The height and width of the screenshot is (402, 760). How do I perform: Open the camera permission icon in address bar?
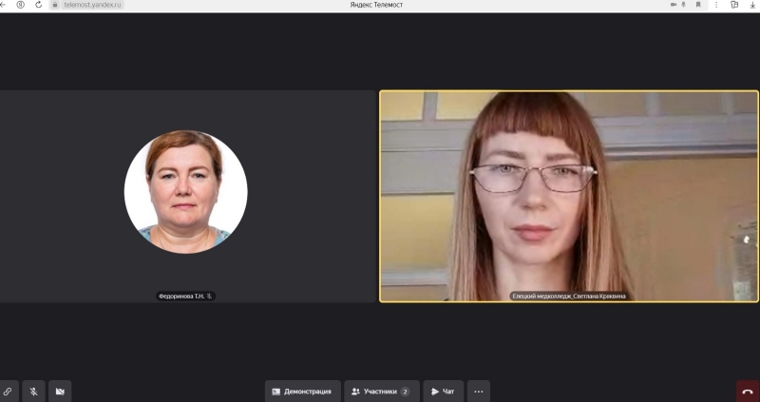pyautogui.click(x=673, y=5)
